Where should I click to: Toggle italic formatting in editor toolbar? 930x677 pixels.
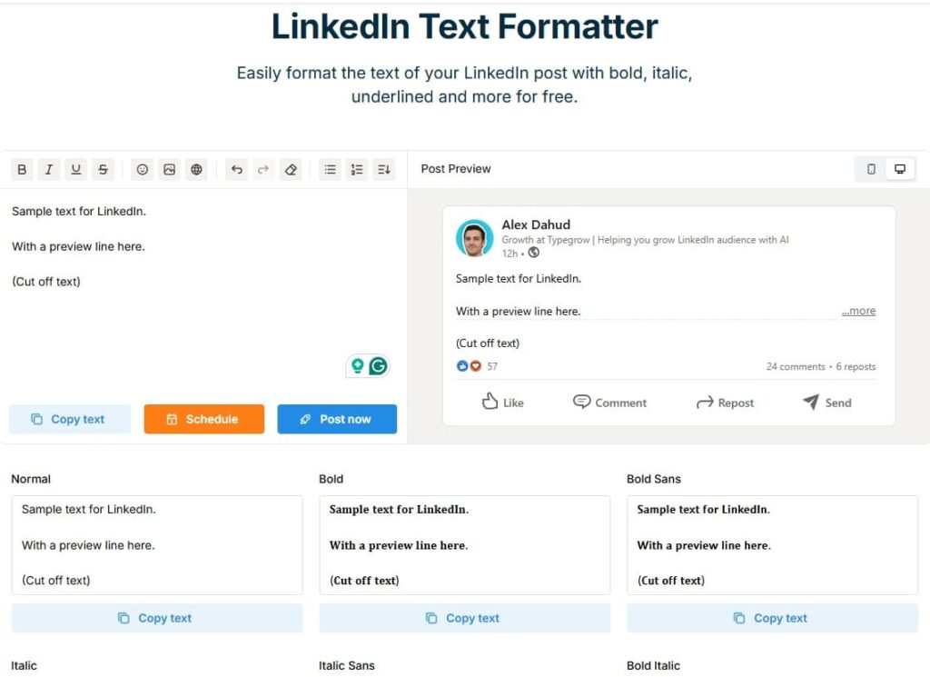click(49, 170)
